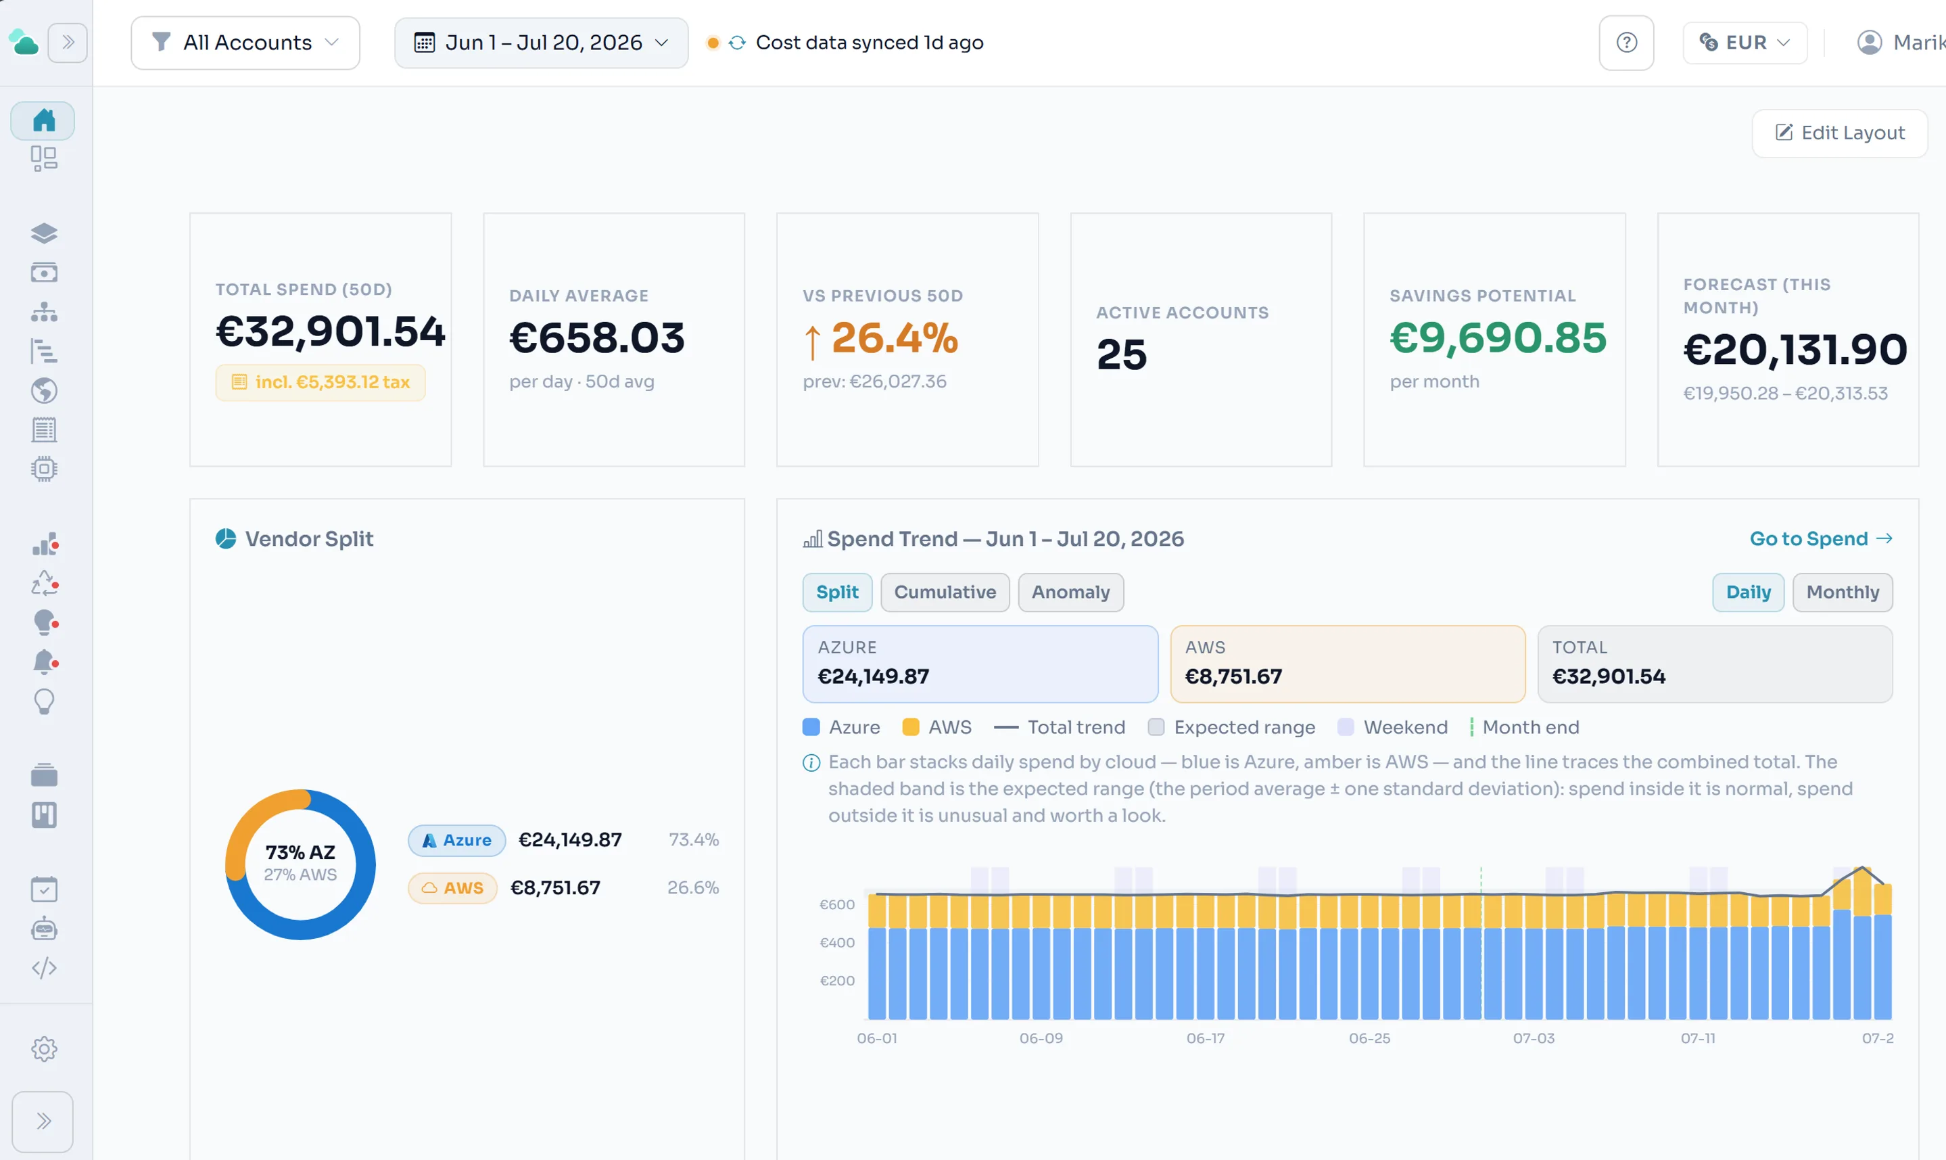This screenshot has width=1946, height=1160.
Task: Click the incl. €5,393.12 tax badge
Action: click(321, 382)
